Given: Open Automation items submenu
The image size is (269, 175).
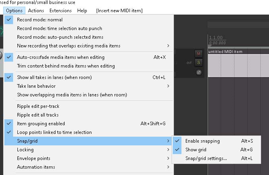Looking at the screenshot, I should [88, 167].
